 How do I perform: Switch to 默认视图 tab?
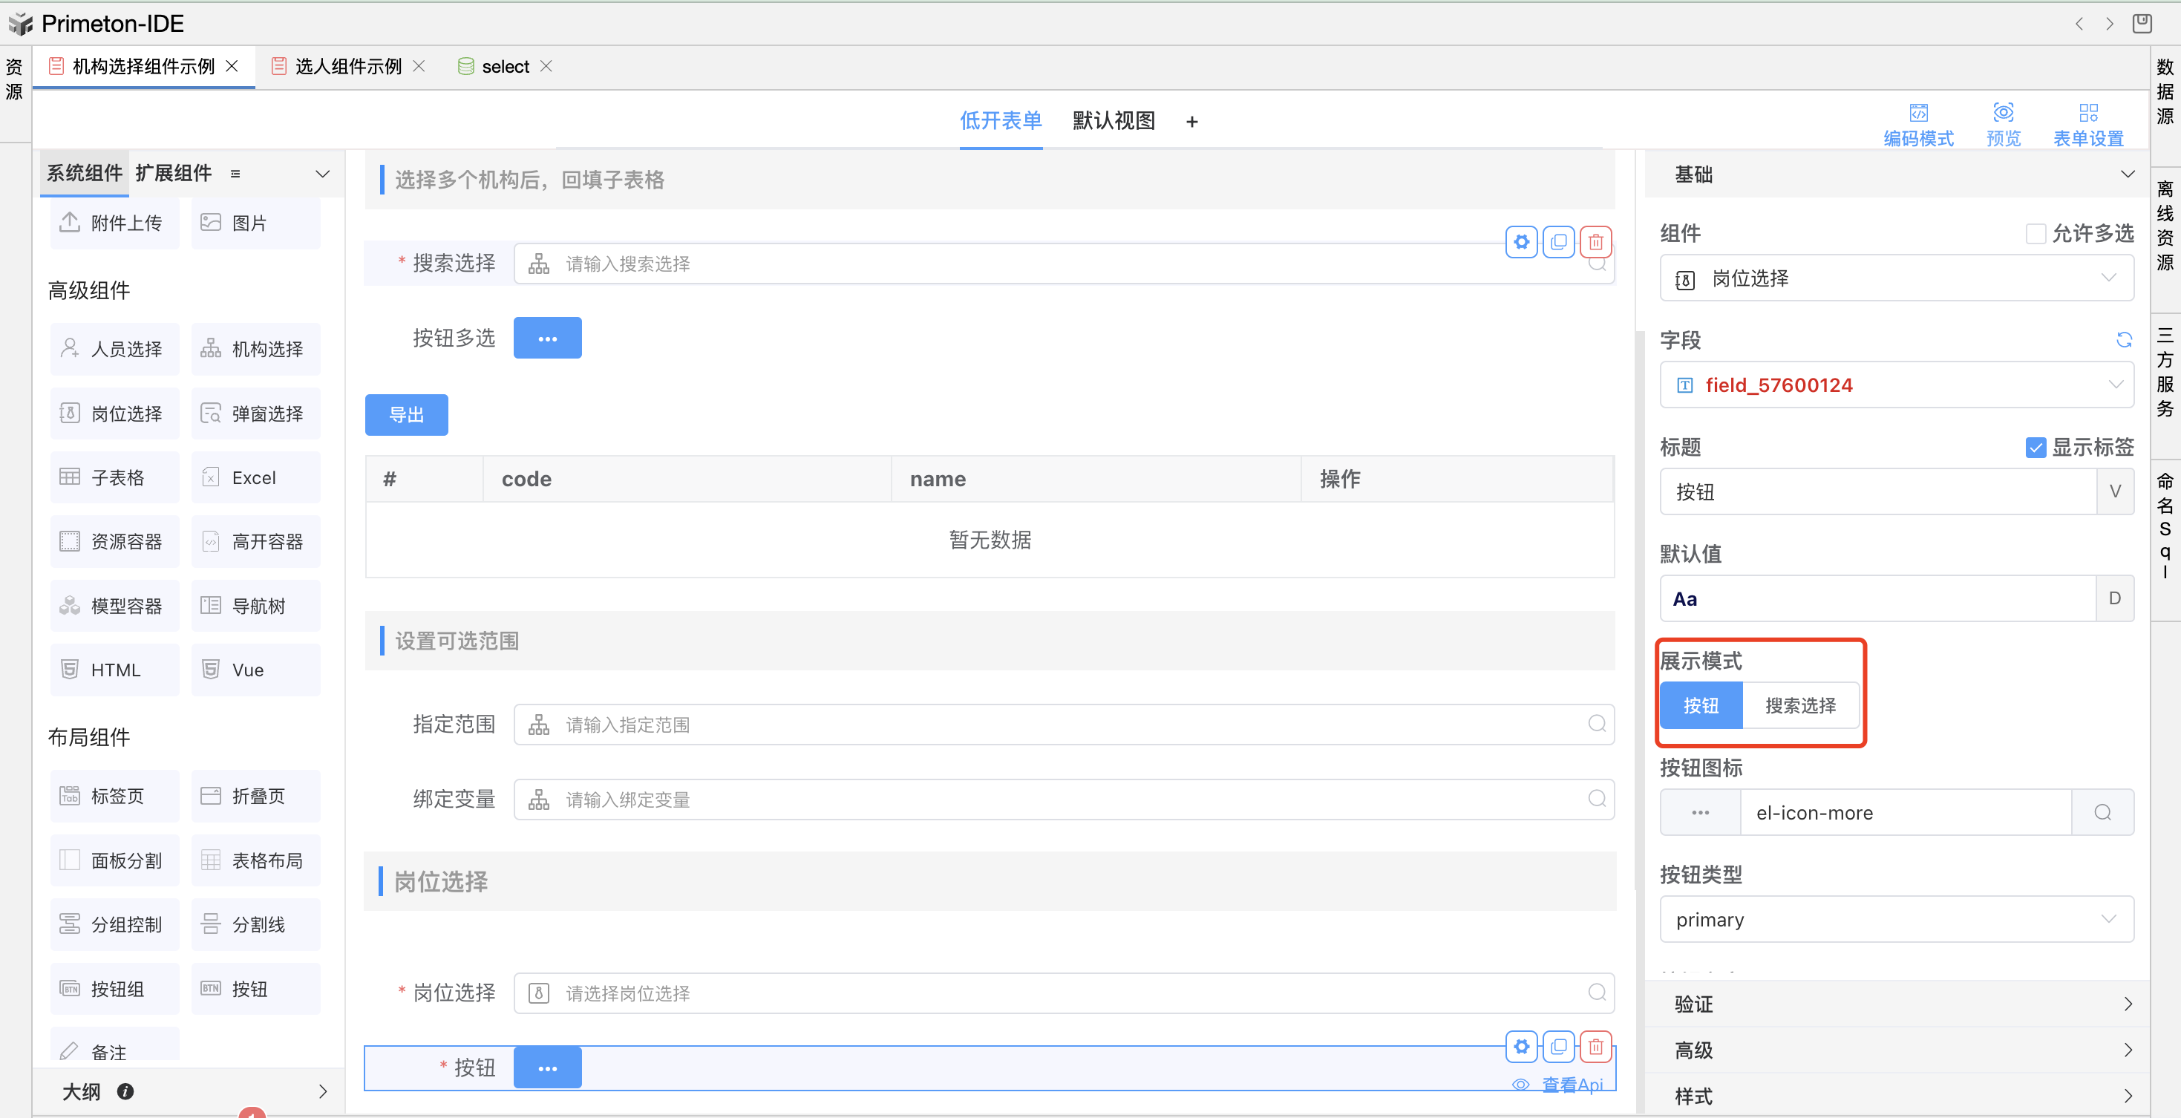1114,121
